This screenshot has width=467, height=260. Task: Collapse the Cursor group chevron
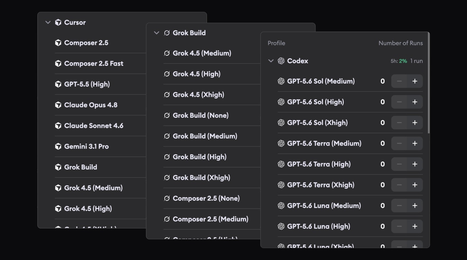point(48,22)
